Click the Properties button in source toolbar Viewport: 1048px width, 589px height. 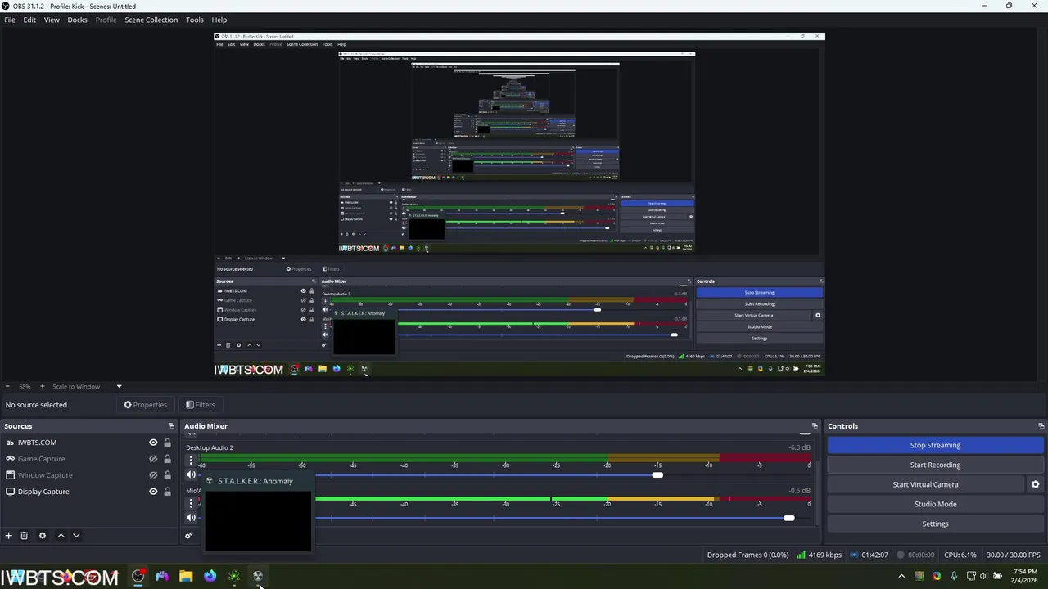[145, 405]
